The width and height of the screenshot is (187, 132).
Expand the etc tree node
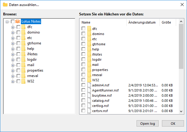tap(13, 38)
